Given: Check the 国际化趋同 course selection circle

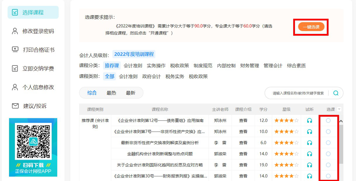Looking at the screenshot, I should pyautogui.click(x=328, y=165).
